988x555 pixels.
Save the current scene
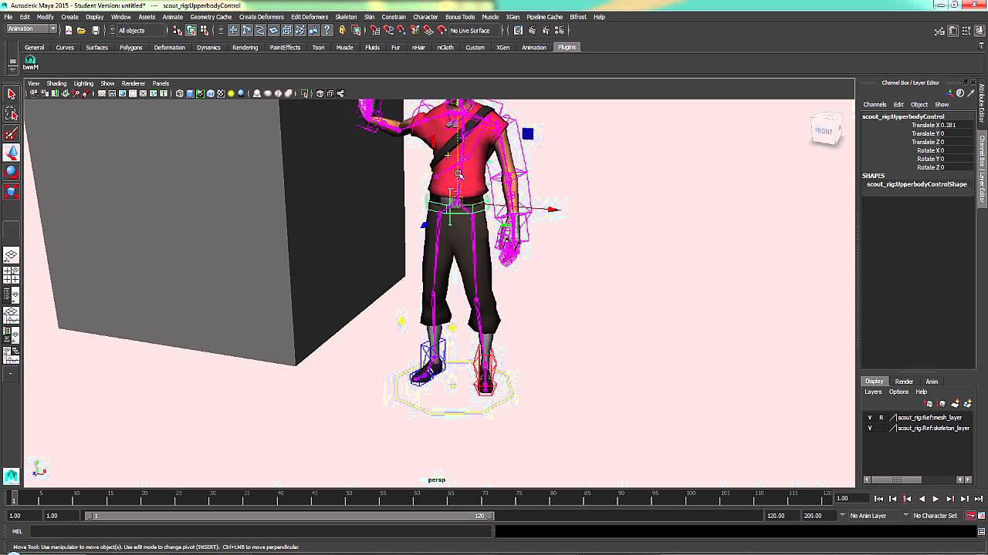pos(95,30)
